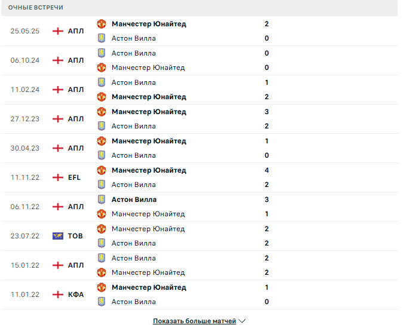This screenshot has height=331, width=402.
Task: Click Manchester United crest in 27.12.23 match
Action: (x=102, y=112)
